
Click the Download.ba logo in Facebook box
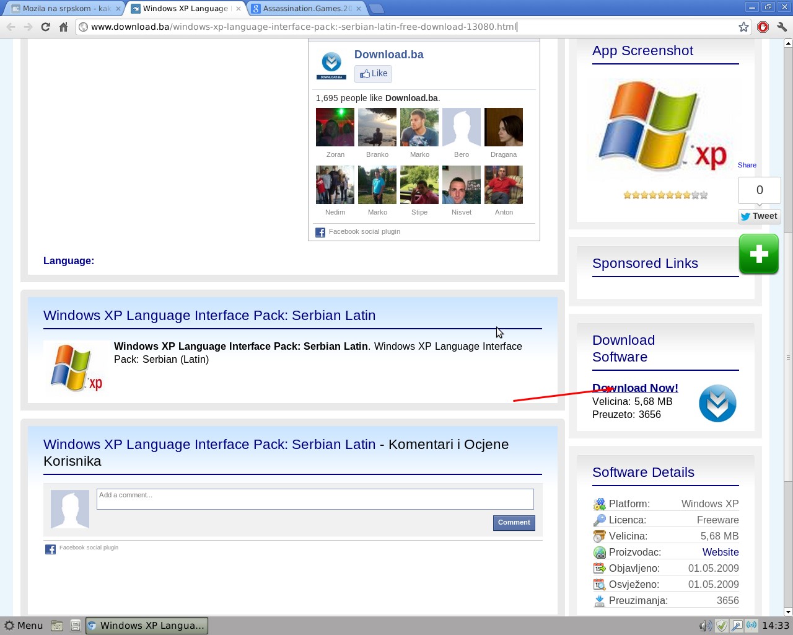331,66
